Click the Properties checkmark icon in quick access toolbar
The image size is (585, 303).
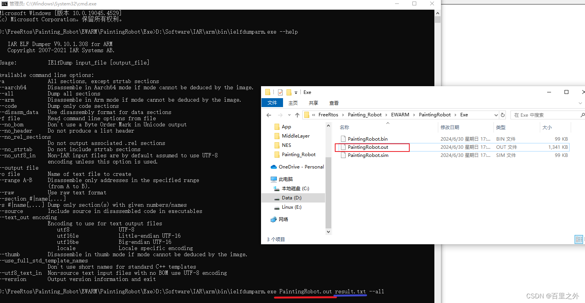(280, 92)
